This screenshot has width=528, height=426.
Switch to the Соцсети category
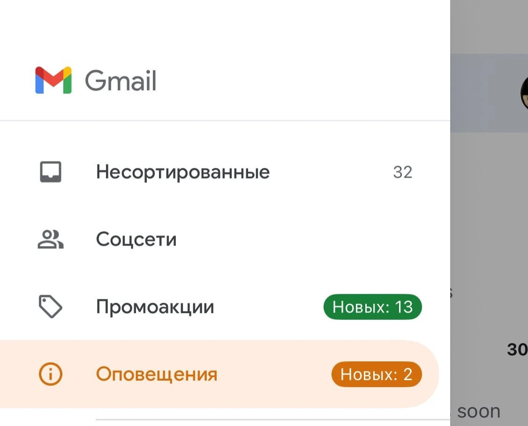(x=136, y=239)
